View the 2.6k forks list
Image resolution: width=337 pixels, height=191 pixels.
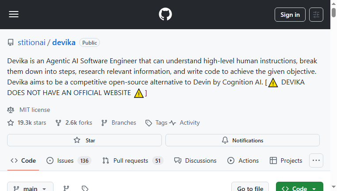pos(79,122)
